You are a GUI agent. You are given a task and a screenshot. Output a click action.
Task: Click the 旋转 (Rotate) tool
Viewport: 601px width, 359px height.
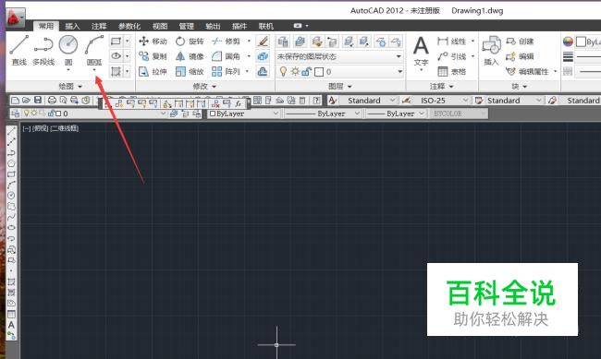[x=190, y=42]
